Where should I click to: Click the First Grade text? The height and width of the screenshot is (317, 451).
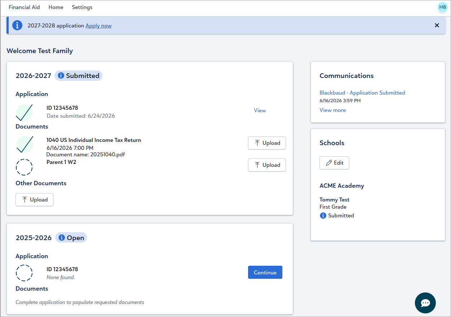(333, 207)
